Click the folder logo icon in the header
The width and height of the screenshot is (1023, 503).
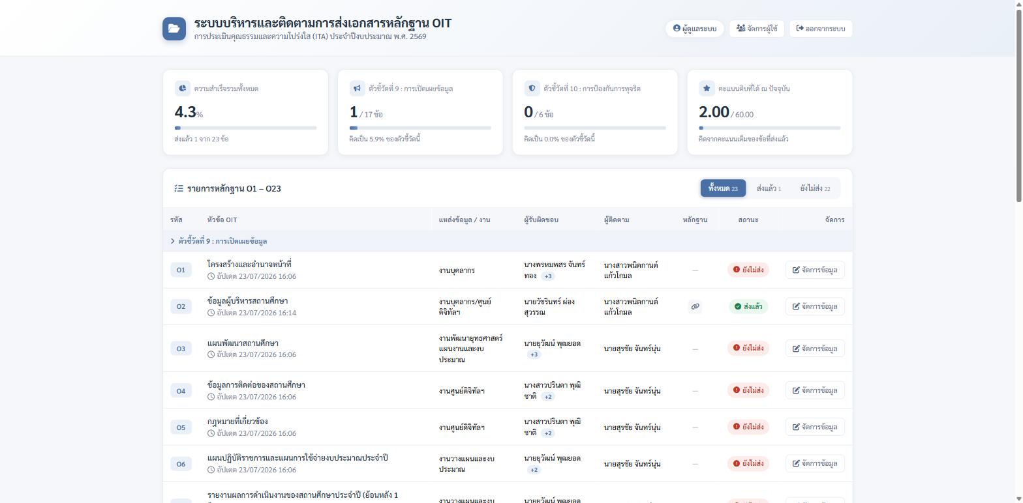point(174,29)
